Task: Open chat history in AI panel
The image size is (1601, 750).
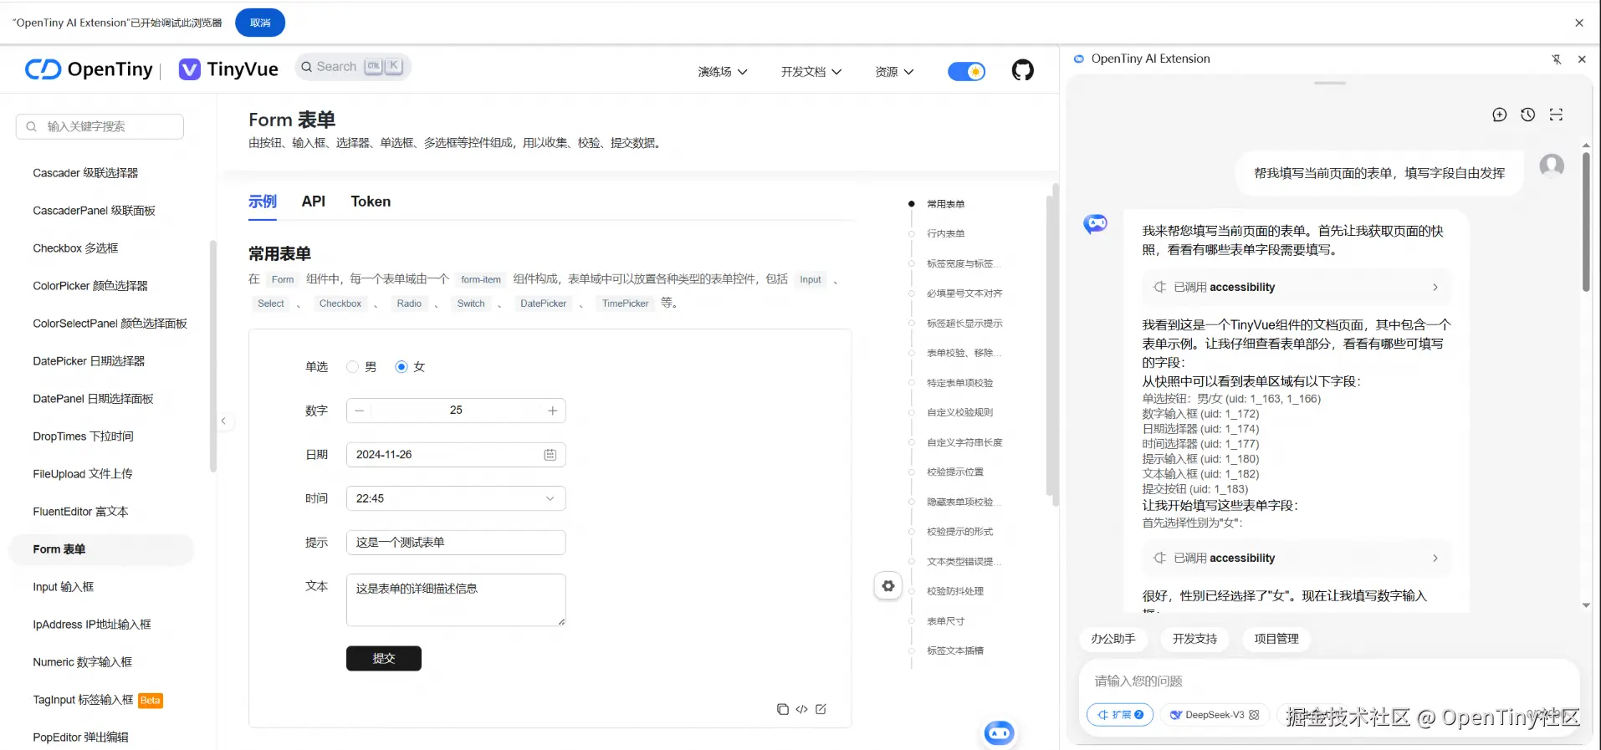Action: point(1528,115)
